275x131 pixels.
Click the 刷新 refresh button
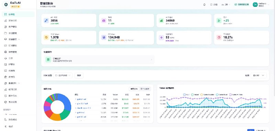79,75
